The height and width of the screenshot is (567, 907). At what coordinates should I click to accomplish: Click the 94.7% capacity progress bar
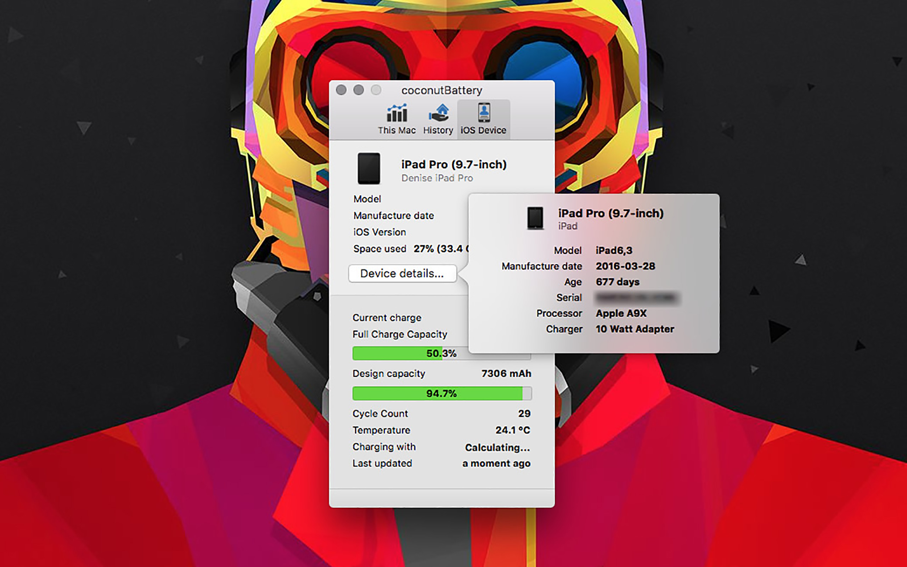pyautogui.click(x=442, y=393)
